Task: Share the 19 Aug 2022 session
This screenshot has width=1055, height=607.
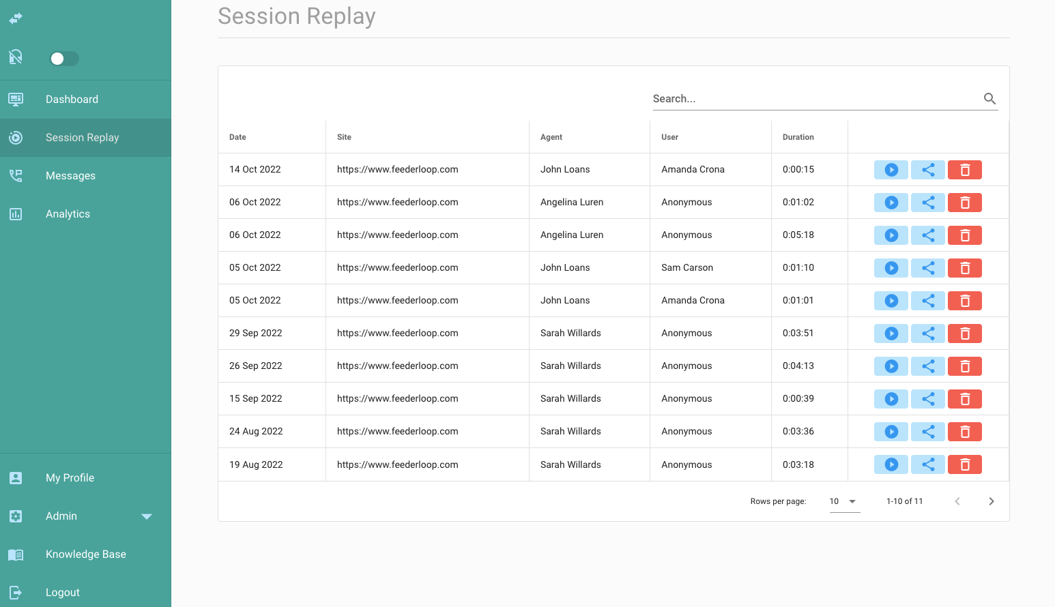Action: [x=928, y=464]
